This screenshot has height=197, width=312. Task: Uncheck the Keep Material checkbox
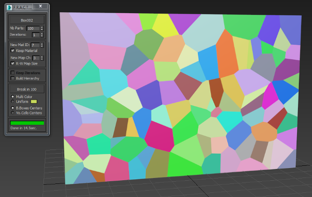tap(13, 51)
